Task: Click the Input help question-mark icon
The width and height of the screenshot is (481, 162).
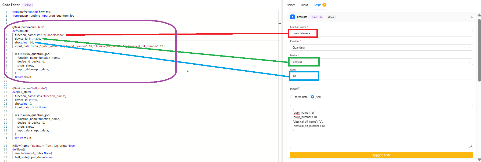Action: [299, 89]
